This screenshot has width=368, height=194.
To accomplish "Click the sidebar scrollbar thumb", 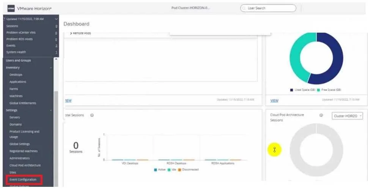I will (x=56, y=138).
